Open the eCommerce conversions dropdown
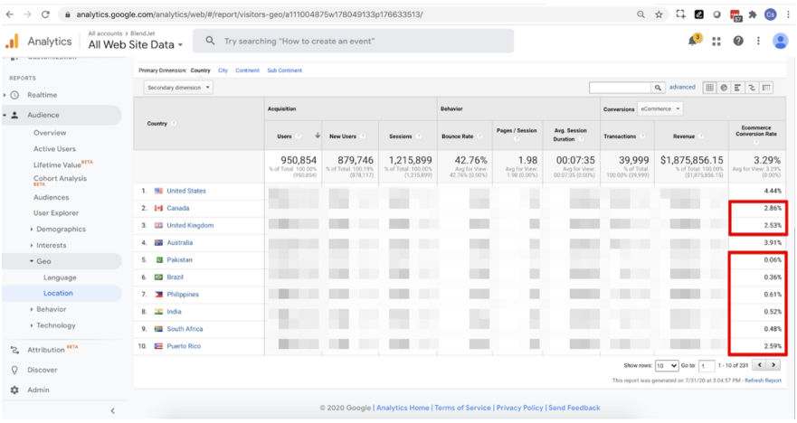The image size is (797, 423). [x=659, y=108]
